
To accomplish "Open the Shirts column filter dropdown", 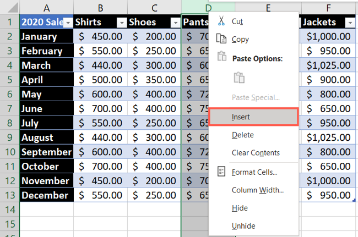I will (121, 23).
